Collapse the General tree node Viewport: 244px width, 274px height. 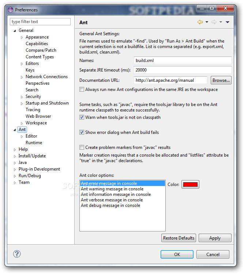tap(15, 31)
